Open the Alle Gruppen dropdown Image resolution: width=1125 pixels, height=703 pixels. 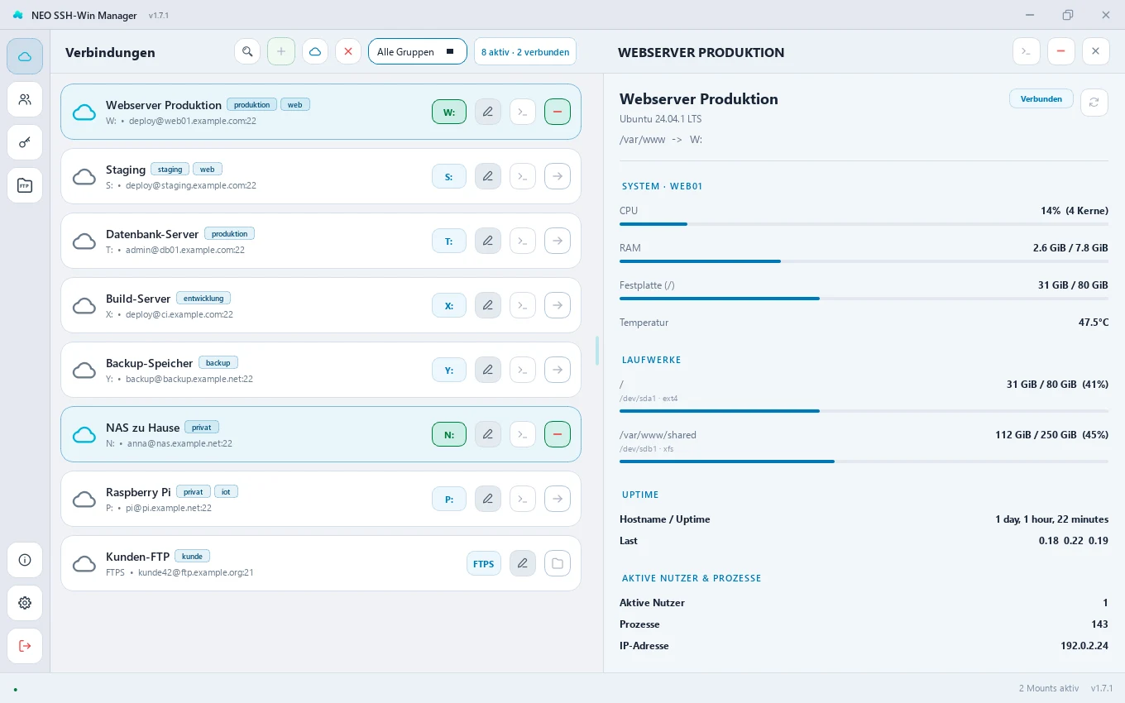pos(418,51)
